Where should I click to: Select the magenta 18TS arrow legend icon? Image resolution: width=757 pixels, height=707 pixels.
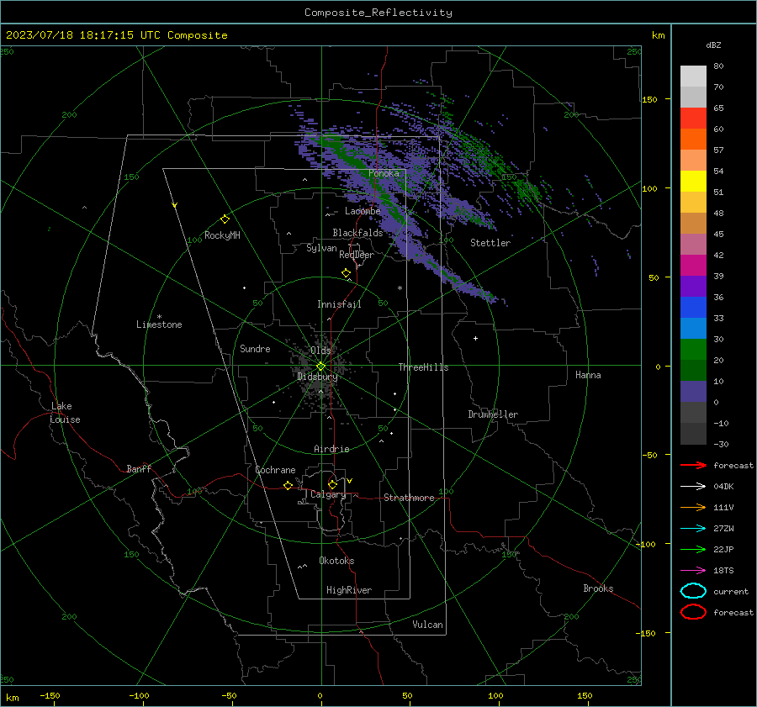693,571
